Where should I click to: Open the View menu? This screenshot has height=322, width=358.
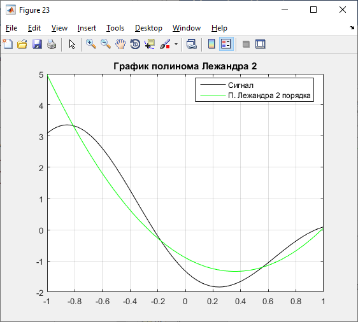click(x=59, y=28)
